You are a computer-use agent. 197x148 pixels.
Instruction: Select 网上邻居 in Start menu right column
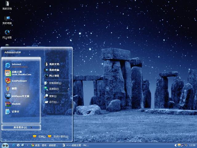[52, 76]
